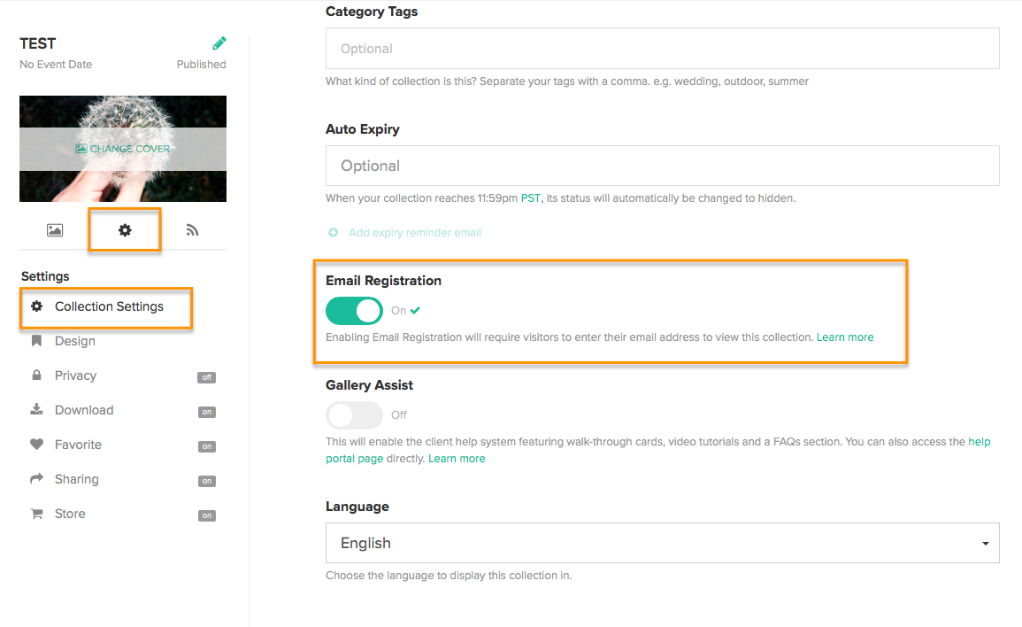Turn on the Gallery Assist toggle
The image size is (1022, 627).
pyautogui.click(x=354, y=415)
